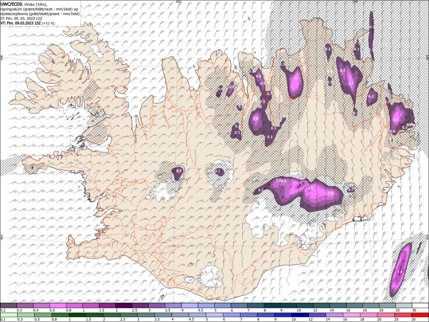This screenshot has height=322, width=429.
Task: Click the '0.2' label in the snow legend
Action: [2, 310]
